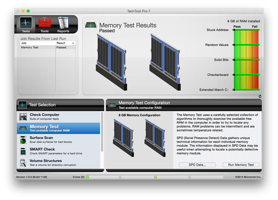
Task: Click the Volume Structures magnifier icon
Action: click(23, 163)
